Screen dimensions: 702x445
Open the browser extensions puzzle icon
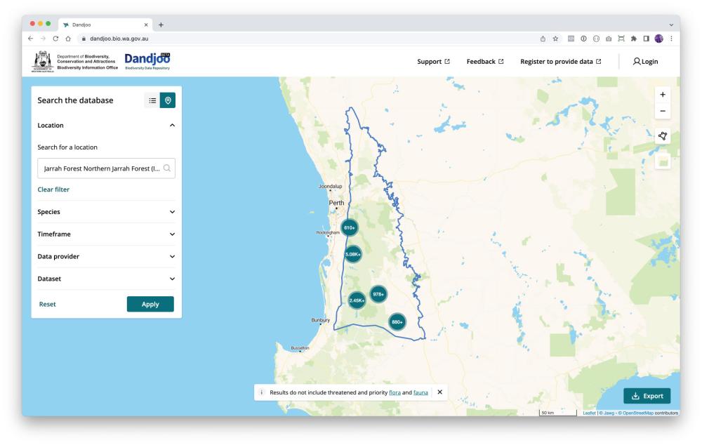click(x=633, y=39)
